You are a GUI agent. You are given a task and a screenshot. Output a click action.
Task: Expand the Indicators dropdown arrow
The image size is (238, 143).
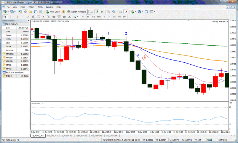click(x=135, y=12)
